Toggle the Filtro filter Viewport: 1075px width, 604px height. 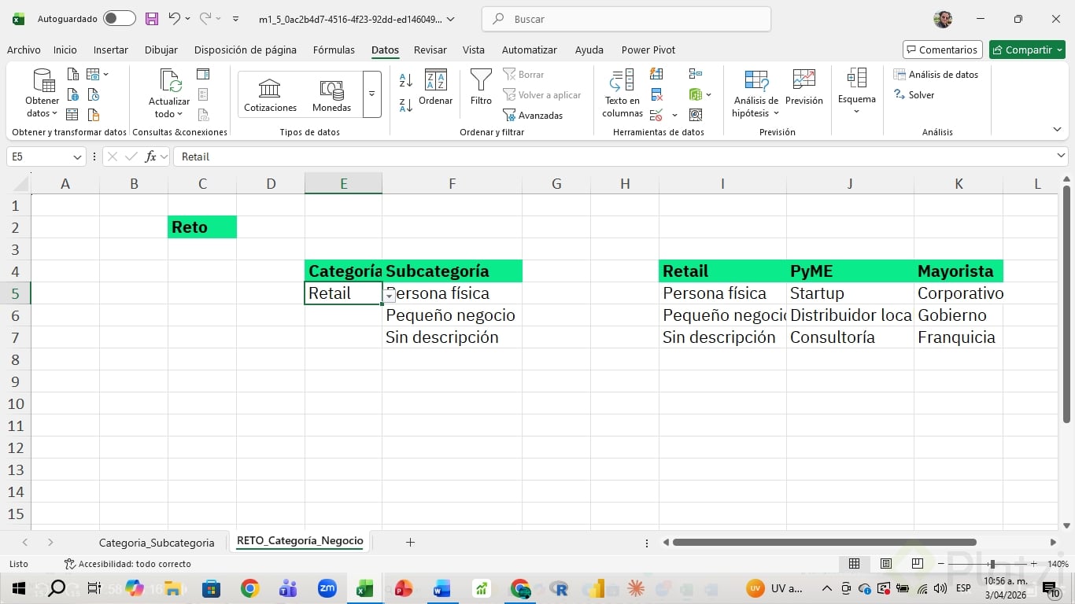[x=481, y=87]
